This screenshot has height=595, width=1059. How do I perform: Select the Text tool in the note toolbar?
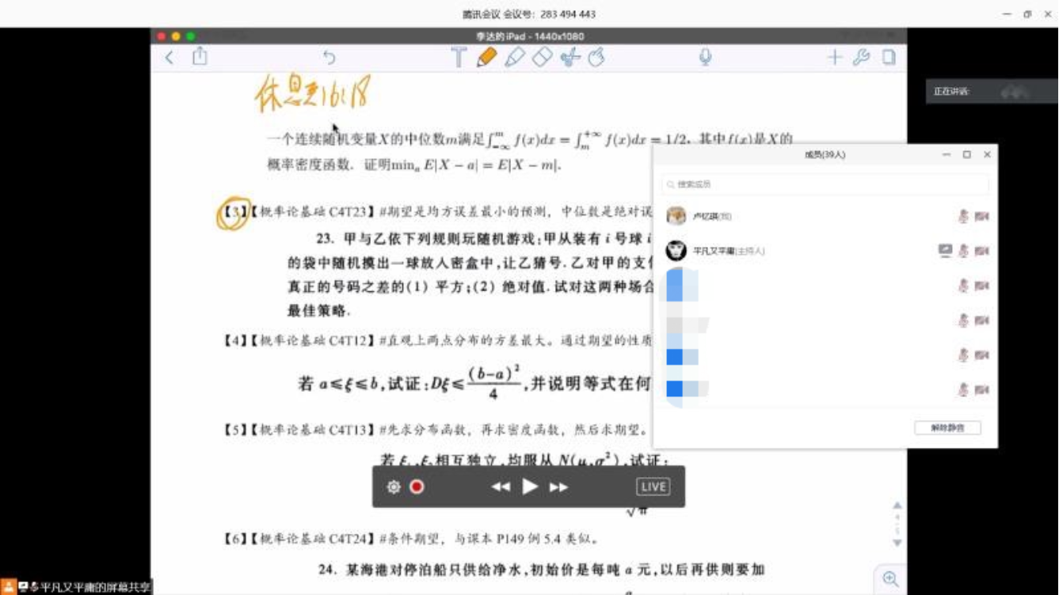click(459, 57)
